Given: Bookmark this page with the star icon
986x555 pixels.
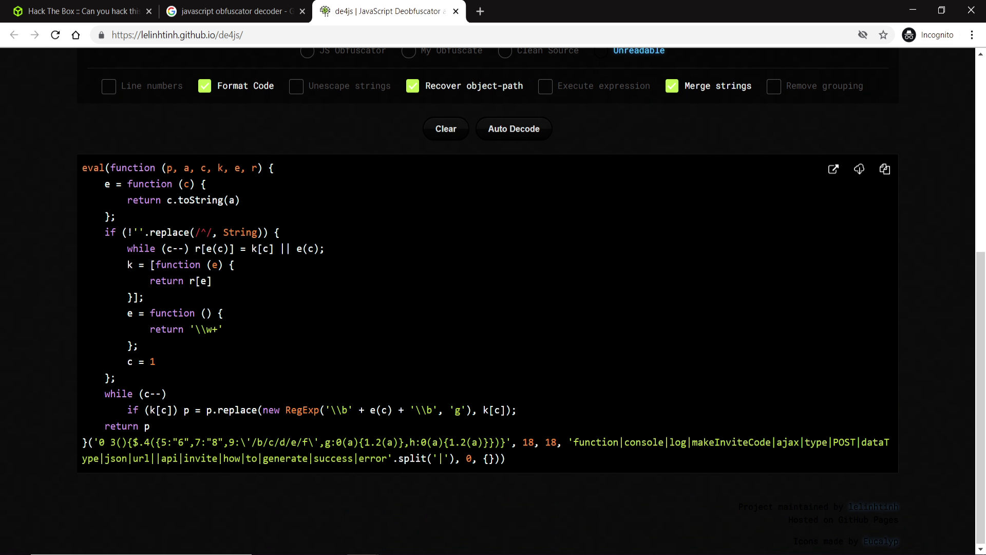Looking at the screenshot, I should (883, 35).
